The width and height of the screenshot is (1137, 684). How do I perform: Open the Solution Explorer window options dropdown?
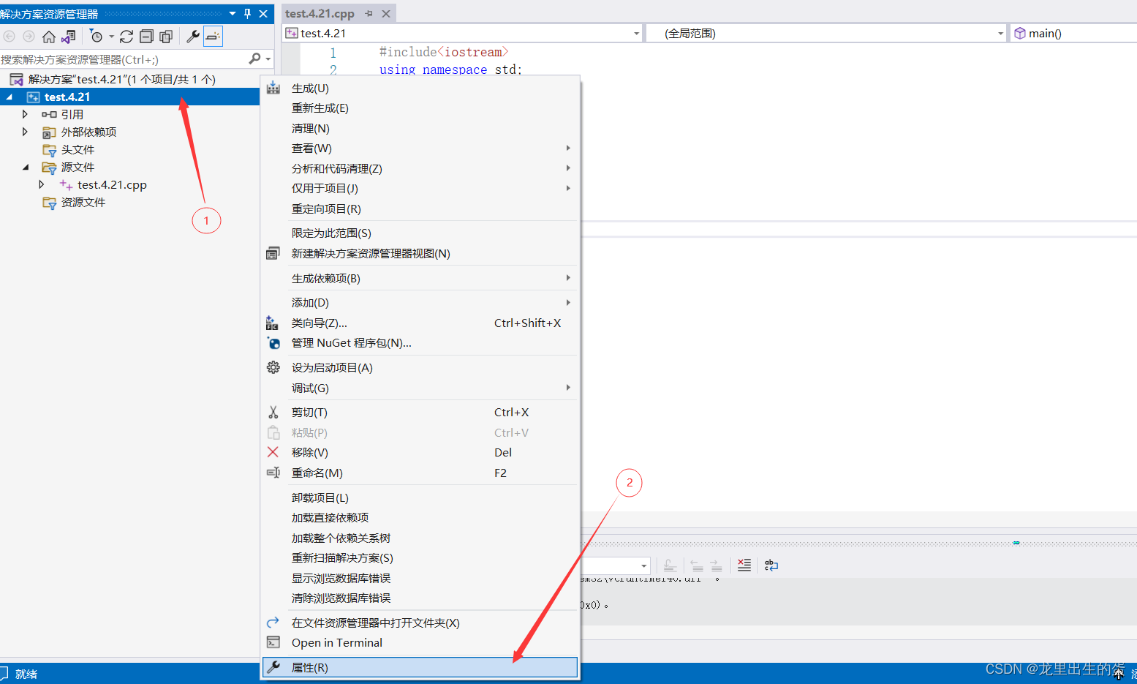coord(233,13)
